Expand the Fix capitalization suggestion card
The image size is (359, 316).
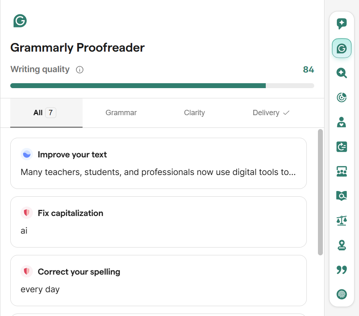pos(158,222)
